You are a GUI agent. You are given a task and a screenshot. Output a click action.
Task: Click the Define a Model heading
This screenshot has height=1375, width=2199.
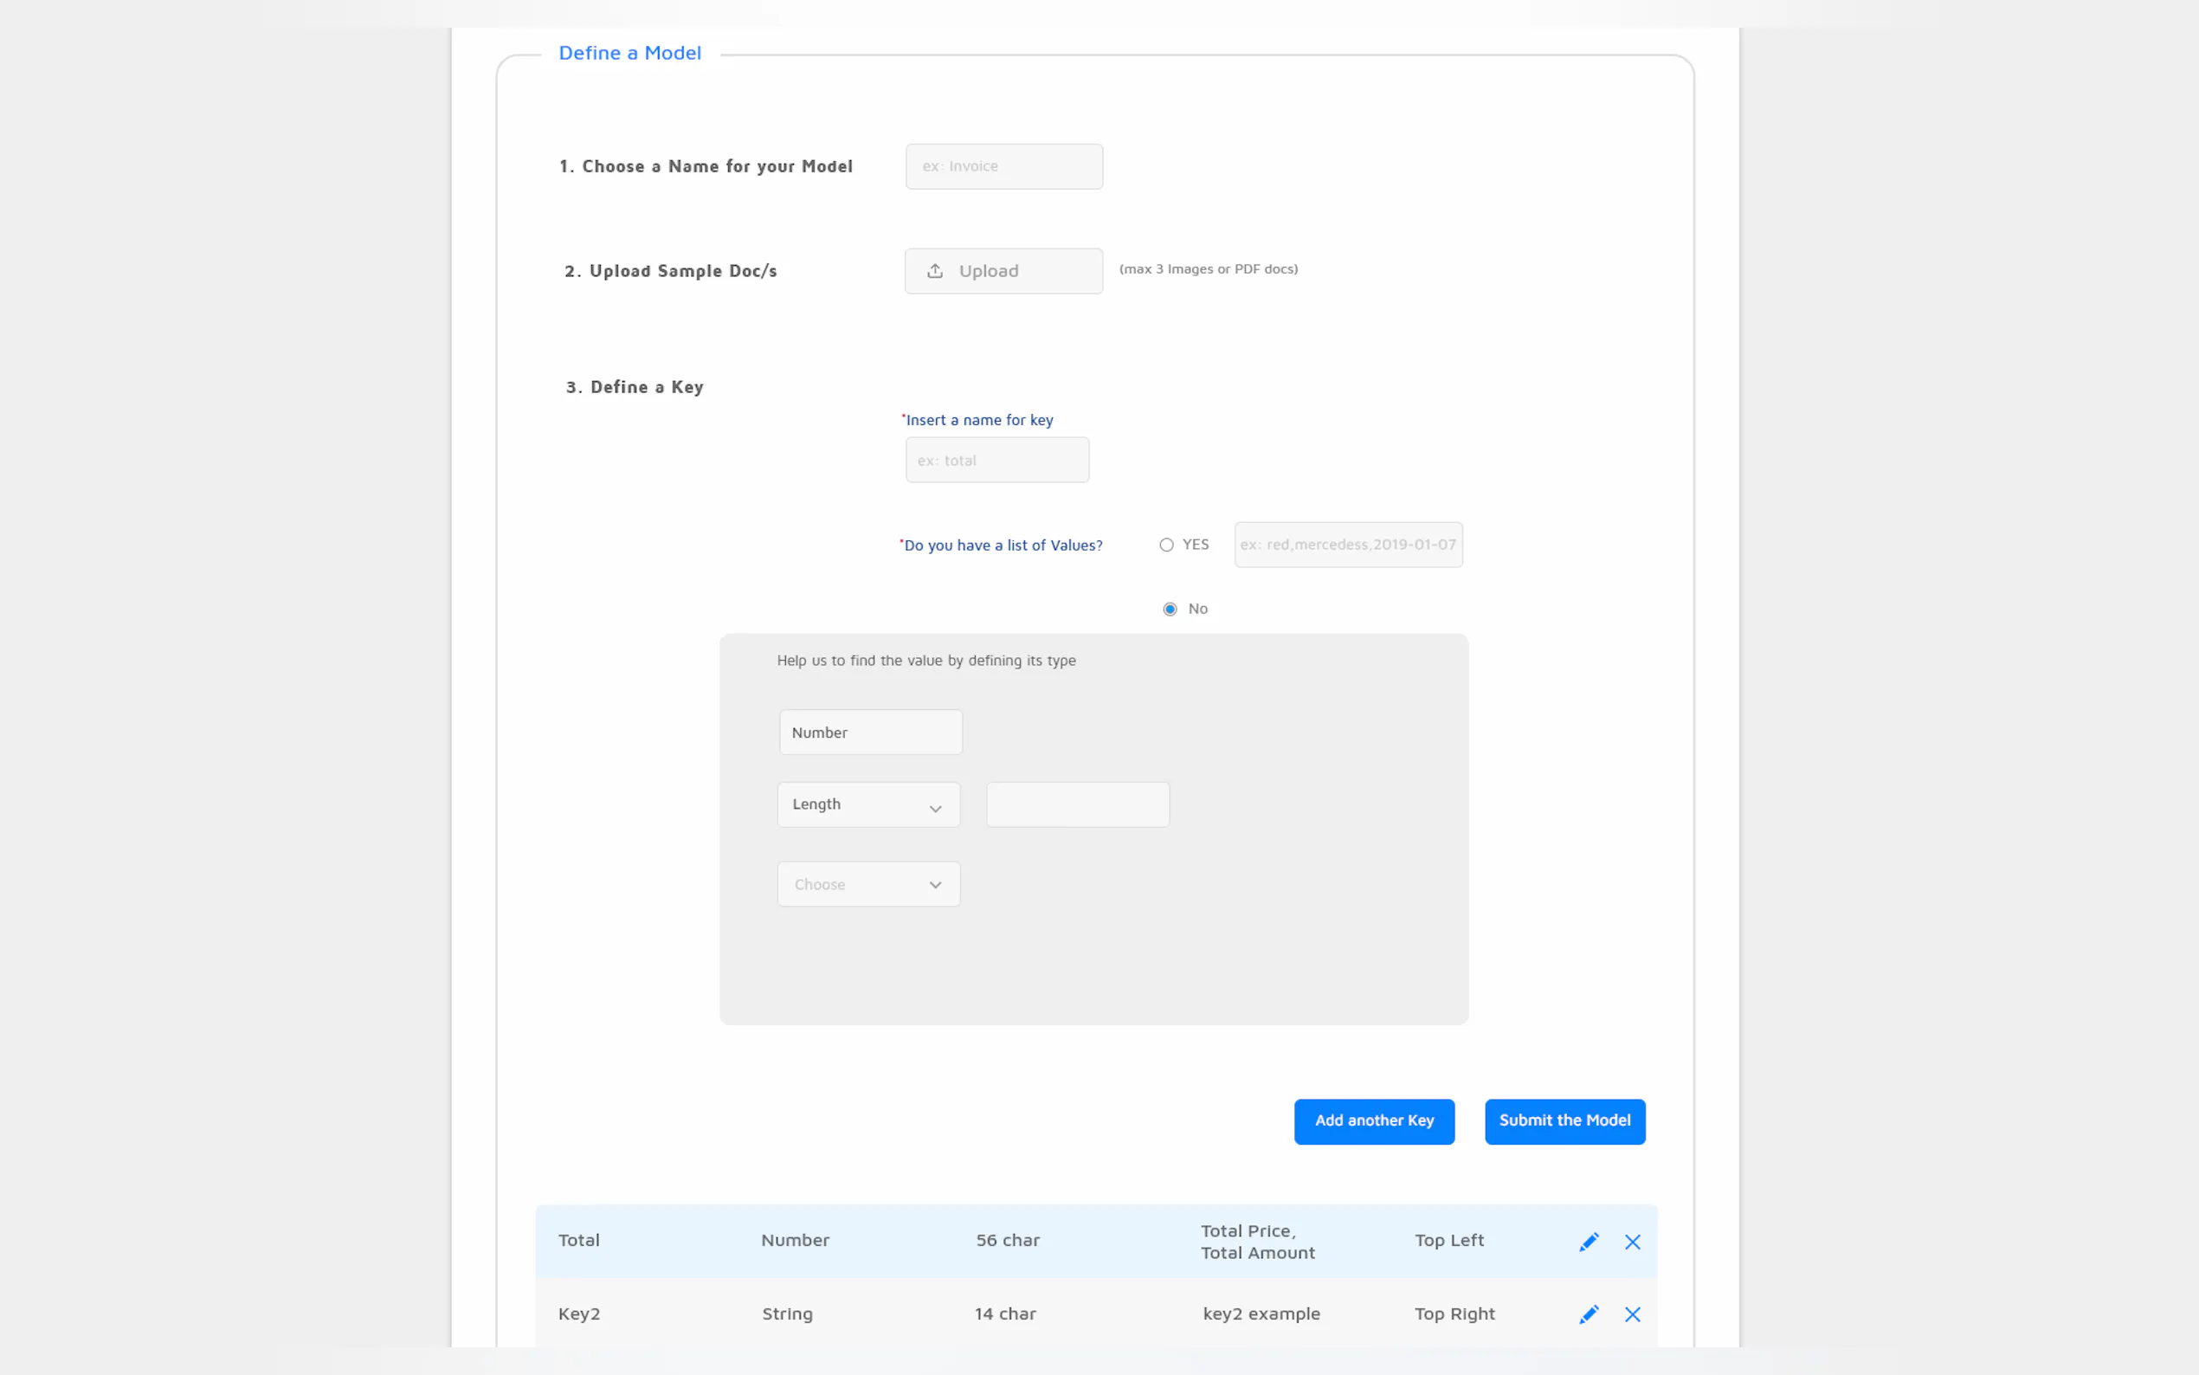pos(629,53)
